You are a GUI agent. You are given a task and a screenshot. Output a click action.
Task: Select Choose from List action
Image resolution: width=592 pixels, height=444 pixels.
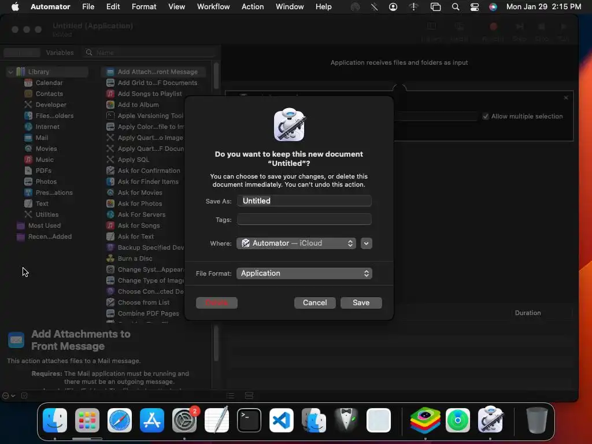(x=143, y=302)
